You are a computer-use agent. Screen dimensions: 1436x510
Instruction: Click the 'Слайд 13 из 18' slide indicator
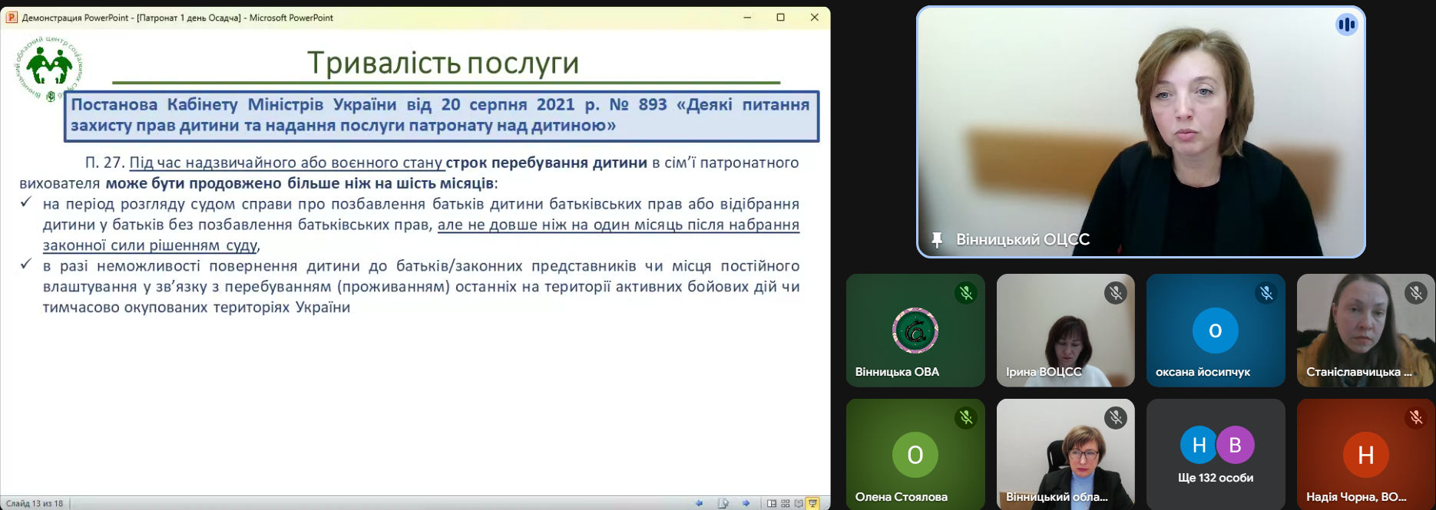35,504
